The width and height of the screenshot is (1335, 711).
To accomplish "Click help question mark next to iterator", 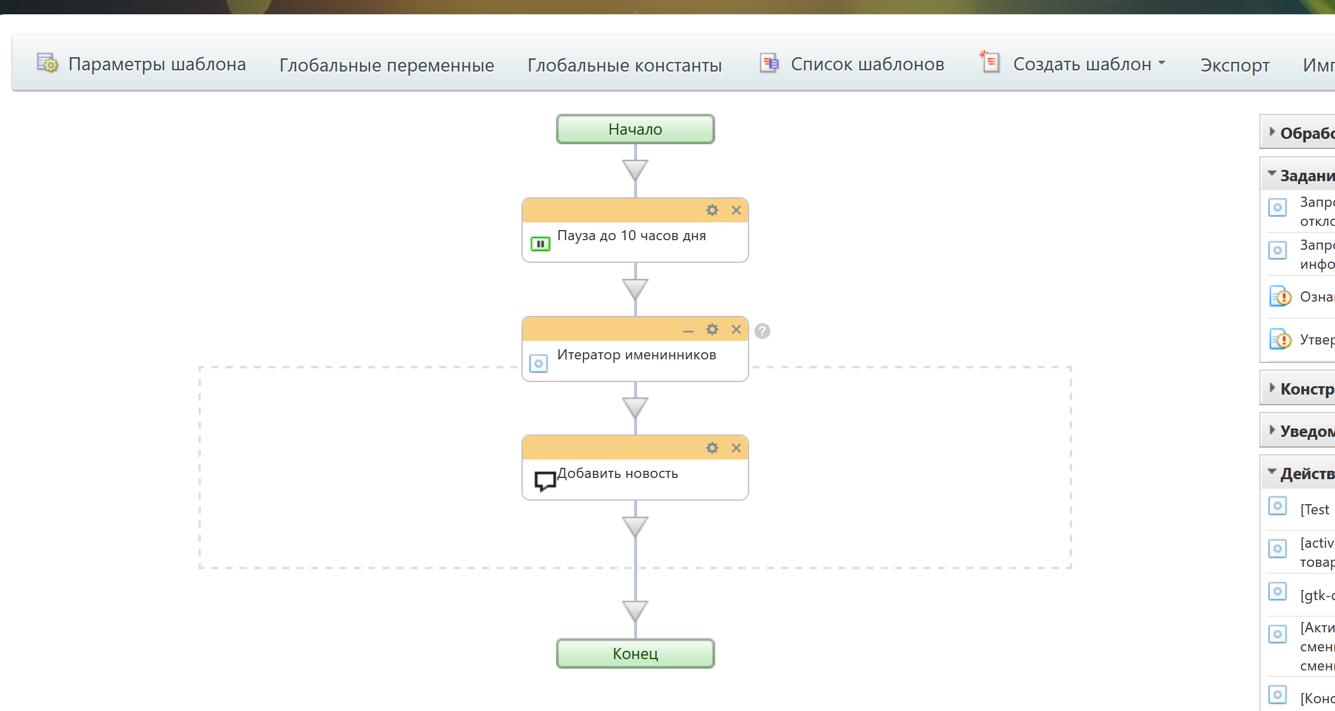I will click(762, 331).
